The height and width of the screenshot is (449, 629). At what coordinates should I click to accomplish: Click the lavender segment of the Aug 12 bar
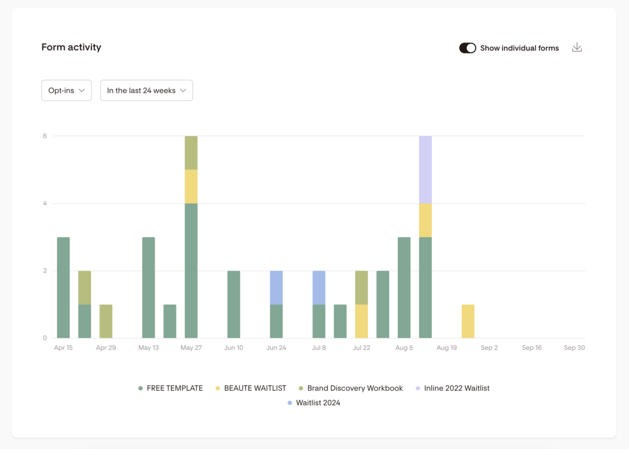[425, 169]
